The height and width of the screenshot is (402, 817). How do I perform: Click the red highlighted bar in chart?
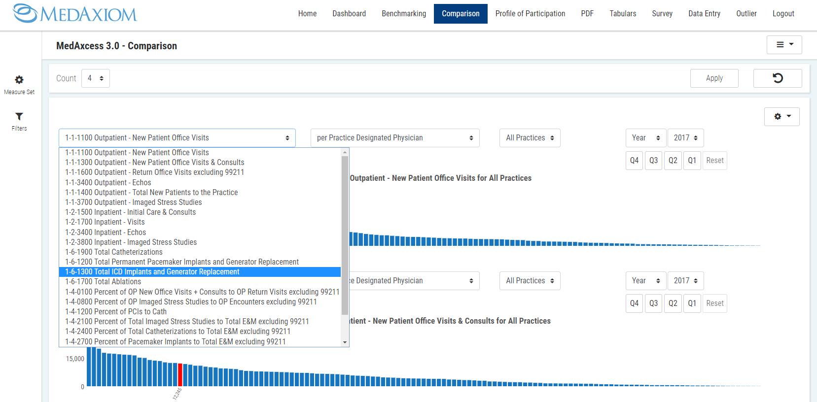pos(180,374)
